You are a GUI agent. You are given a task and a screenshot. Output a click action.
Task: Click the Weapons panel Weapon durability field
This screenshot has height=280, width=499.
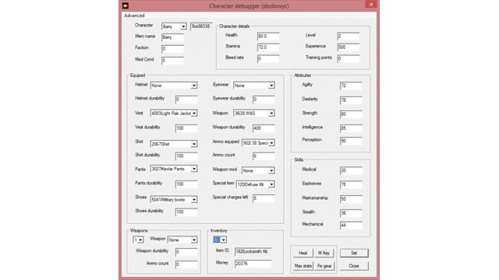[186, 252]
